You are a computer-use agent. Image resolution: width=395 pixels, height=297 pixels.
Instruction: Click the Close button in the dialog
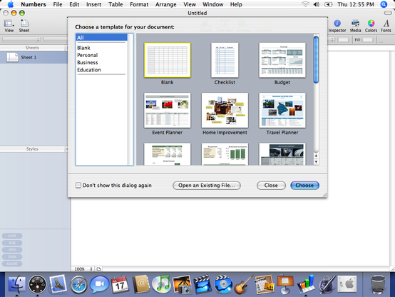click(271, 186)
